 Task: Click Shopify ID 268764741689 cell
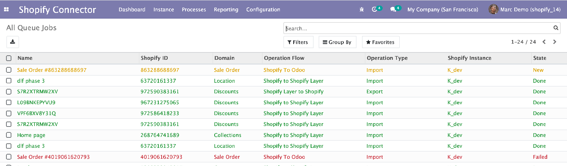[x=160, y=135]
